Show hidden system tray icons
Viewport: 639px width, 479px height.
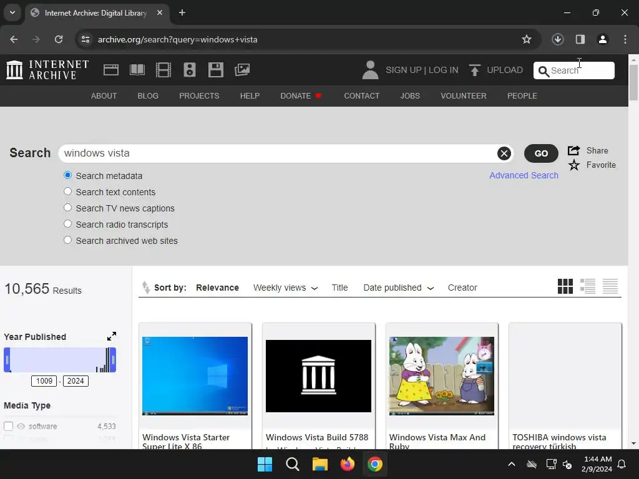click(x=512, y=464)
